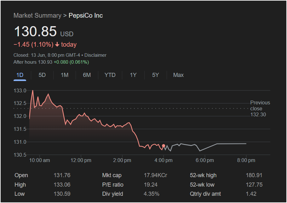287x203 pixels.
Task: Switch to the 1Y chart view
Action: [x=133, y=75]
